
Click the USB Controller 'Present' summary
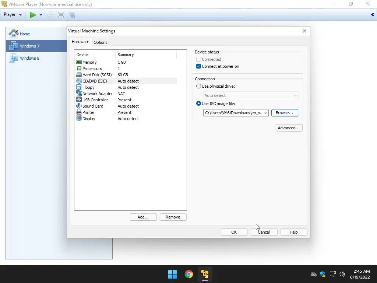pos(124,100)
